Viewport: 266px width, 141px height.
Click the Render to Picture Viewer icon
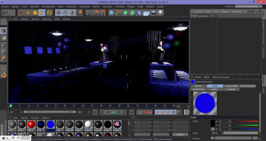95,13
